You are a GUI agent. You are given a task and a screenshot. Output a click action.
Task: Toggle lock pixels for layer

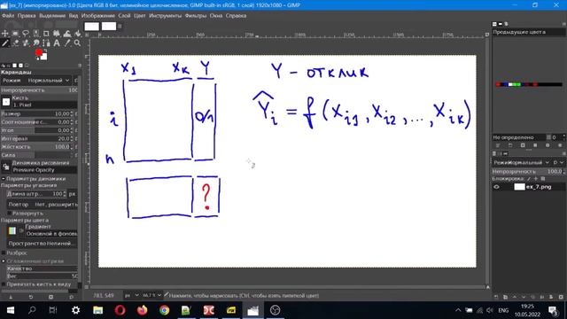coord(529,179)
